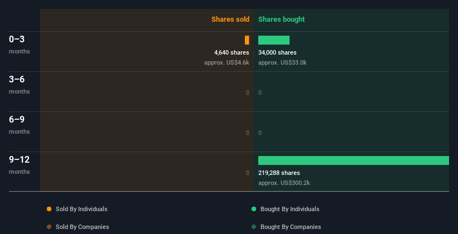Click the green Bought By Individuals legend dot

pos(254,209)
